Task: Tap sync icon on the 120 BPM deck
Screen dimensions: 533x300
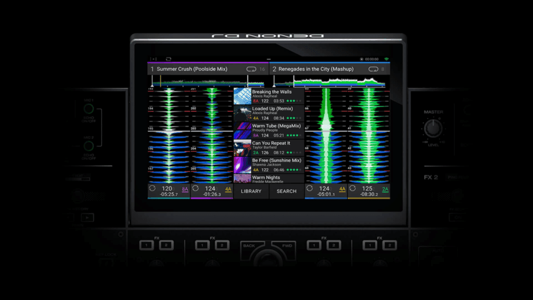Action: tap(153, 188)
